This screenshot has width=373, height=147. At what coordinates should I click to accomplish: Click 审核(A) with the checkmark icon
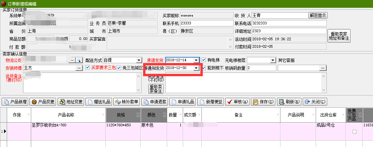[237, 102]
